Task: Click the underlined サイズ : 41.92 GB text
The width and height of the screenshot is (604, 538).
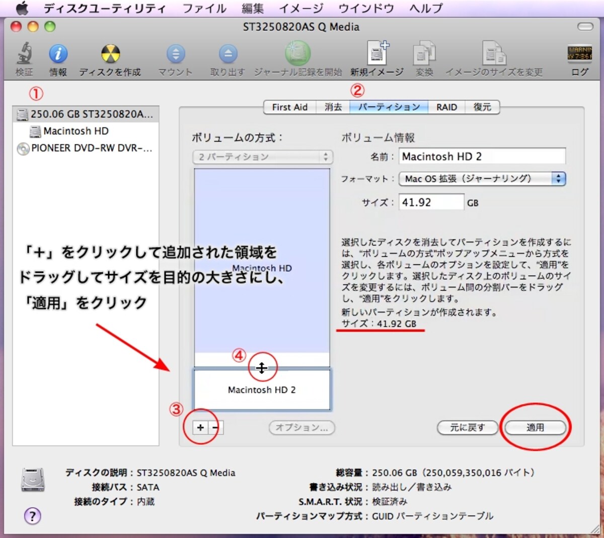Action: tap(379, 324)
